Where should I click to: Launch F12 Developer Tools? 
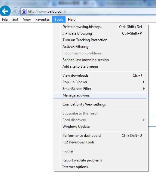click(x=100, y=142)
